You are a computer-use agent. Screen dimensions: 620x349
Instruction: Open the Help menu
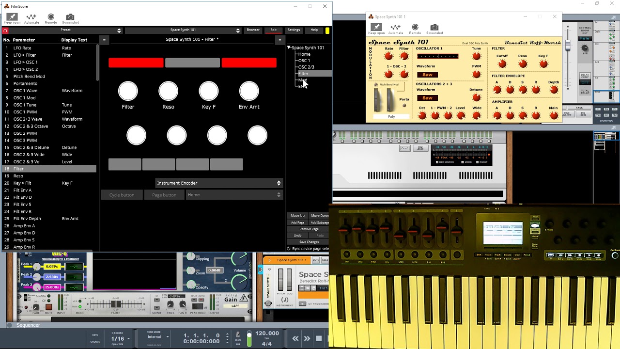pyautogui.click(x=314, y=30)
